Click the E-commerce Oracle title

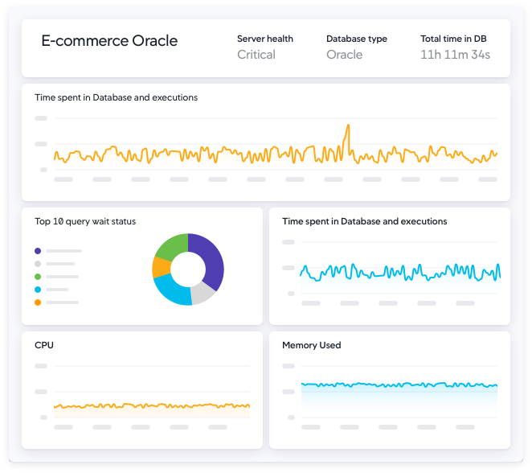tap(109, 41)
